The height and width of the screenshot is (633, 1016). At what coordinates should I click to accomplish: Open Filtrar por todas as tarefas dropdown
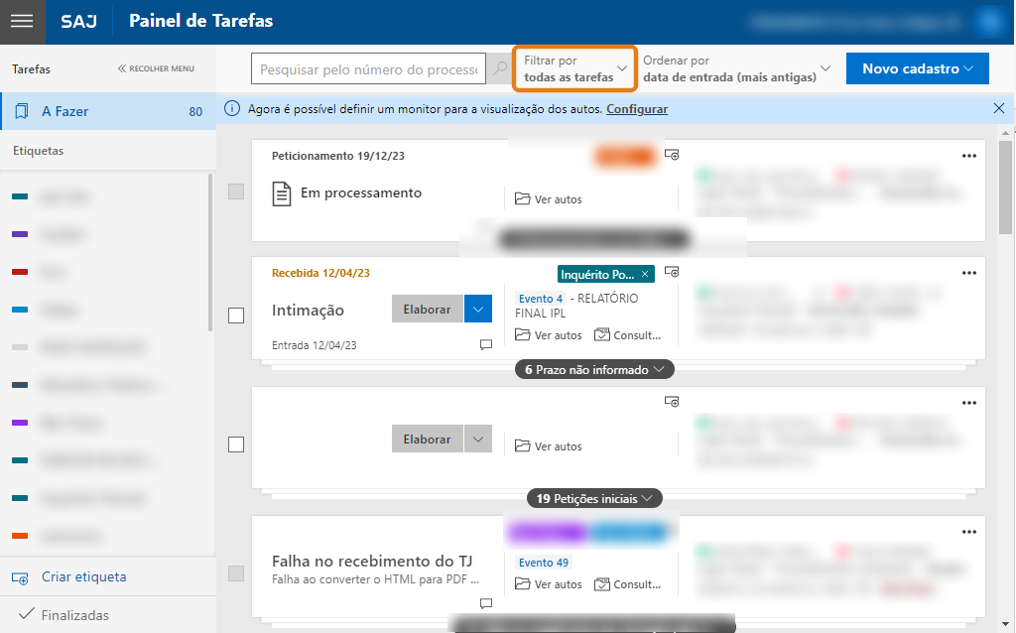tap(575, 68)
